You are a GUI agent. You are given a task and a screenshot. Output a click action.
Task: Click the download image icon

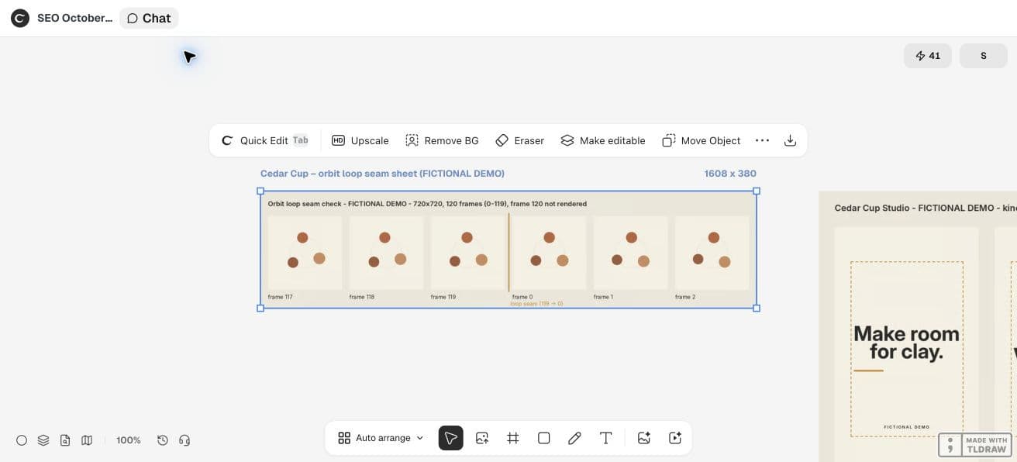point(790,140)
